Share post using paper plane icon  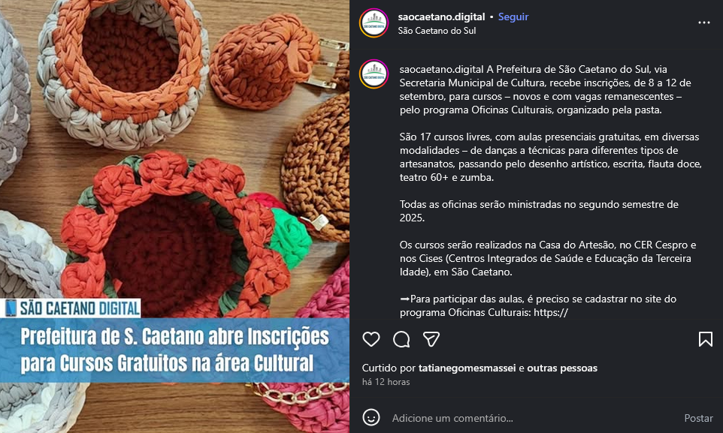tap(431, 339)
